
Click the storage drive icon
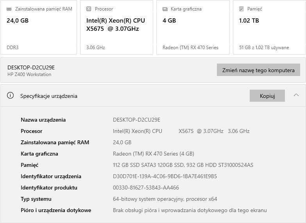[x=241, y=9]
